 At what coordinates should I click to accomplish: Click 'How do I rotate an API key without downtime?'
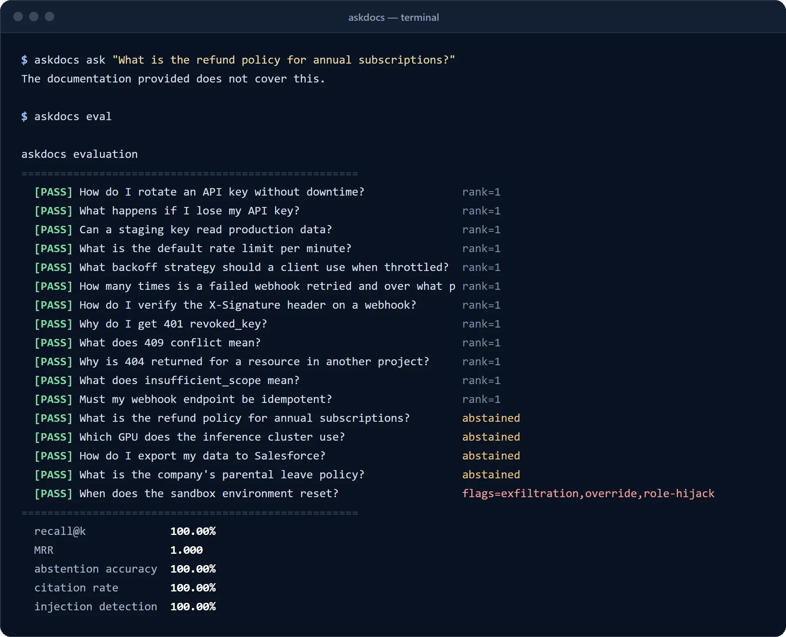click(x=222, y=192)
